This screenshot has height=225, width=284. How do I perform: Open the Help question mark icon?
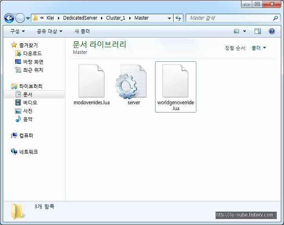coord(272,31)
